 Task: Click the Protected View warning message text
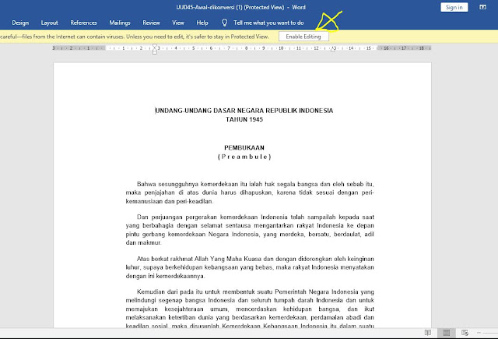(x=135, y=37)
